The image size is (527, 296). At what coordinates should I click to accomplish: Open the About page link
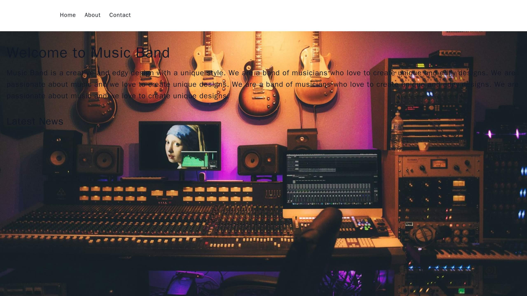tap(92, 15)
